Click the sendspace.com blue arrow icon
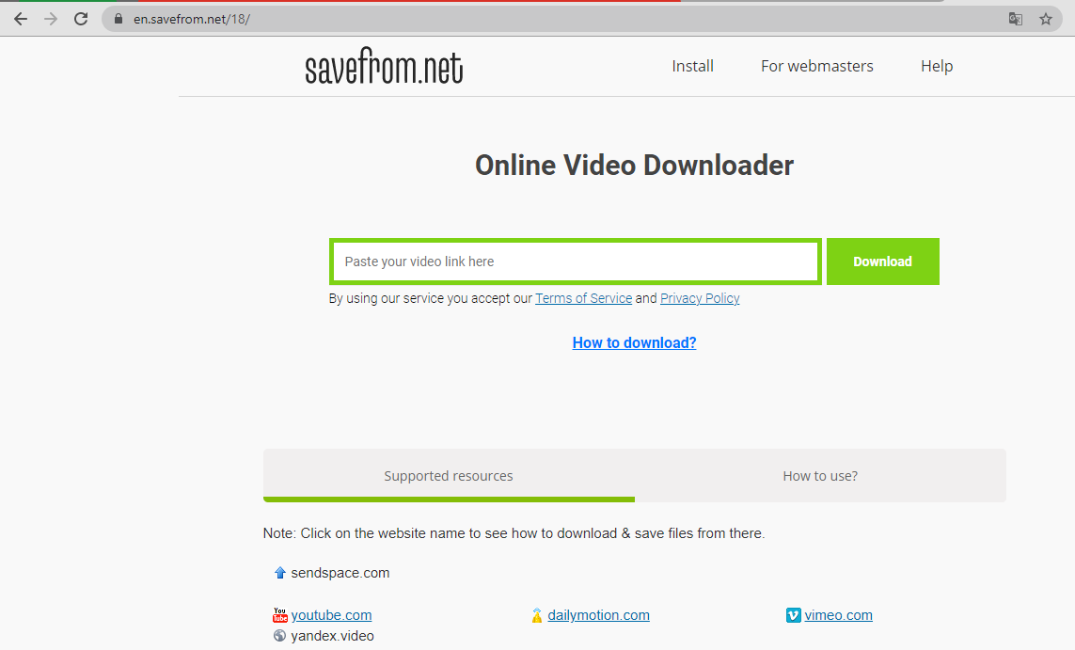 pyautogui.click(x=279, y=573)
